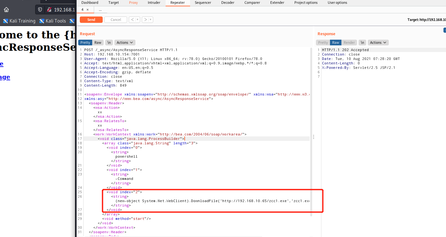Click the request editor vertical scrollbar

tap(311, 132)
